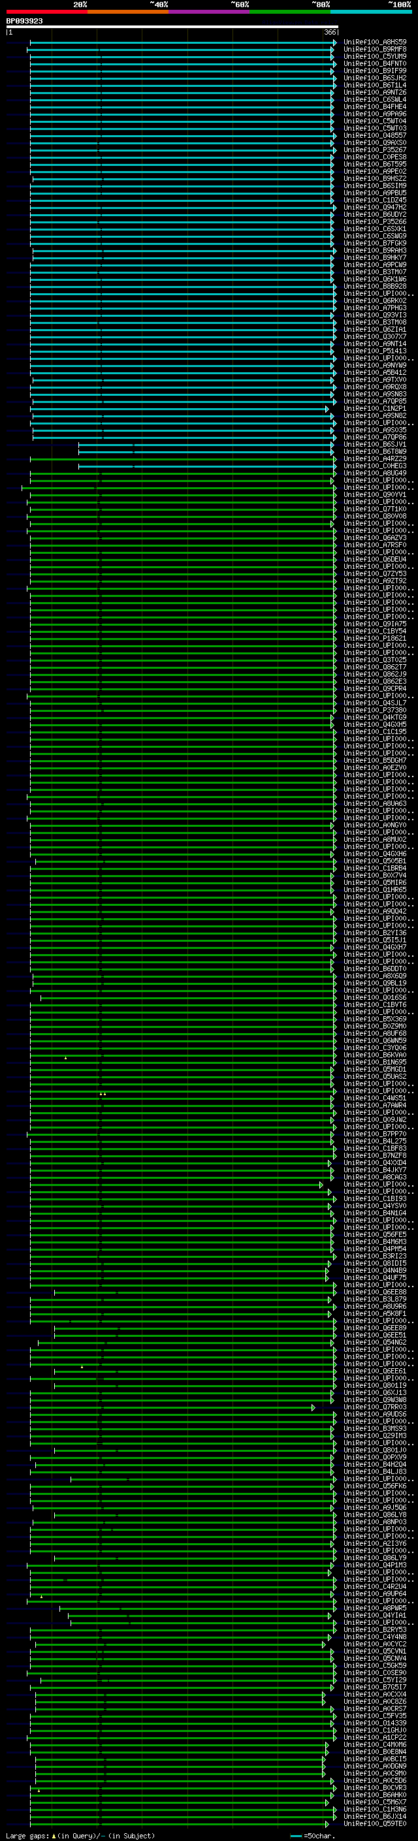Open the UniRef100_Q6AZV3 entry
Screen dimensions: 418x1841
375,537
